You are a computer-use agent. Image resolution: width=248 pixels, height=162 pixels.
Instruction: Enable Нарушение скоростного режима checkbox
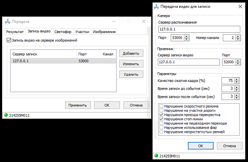(162, 106)
